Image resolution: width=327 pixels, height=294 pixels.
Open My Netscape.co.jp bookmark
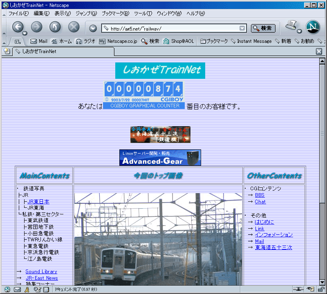coord(118,41)
